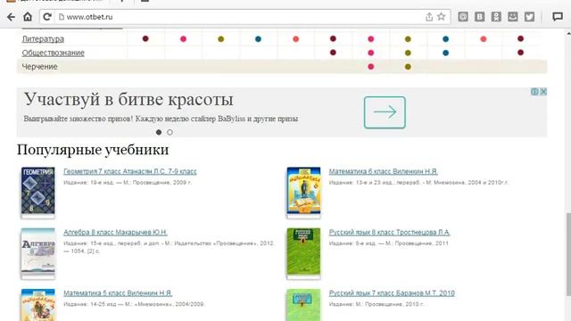Select ad text about BaByliss prizes
This screenshot has height=321, width=571.
click(161, 119)
